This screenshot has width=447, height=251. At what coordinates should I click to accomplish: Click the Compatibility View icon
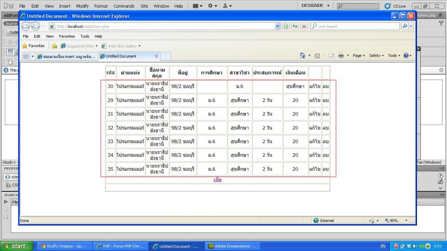286,26
